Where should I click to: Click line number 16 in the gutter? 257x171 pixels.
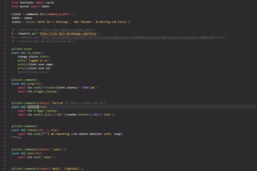point(4,52)
